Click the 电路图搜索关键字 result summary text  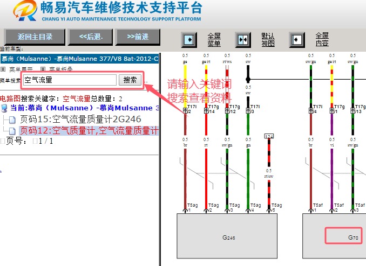pyautogui.click(x=61, y=99)
